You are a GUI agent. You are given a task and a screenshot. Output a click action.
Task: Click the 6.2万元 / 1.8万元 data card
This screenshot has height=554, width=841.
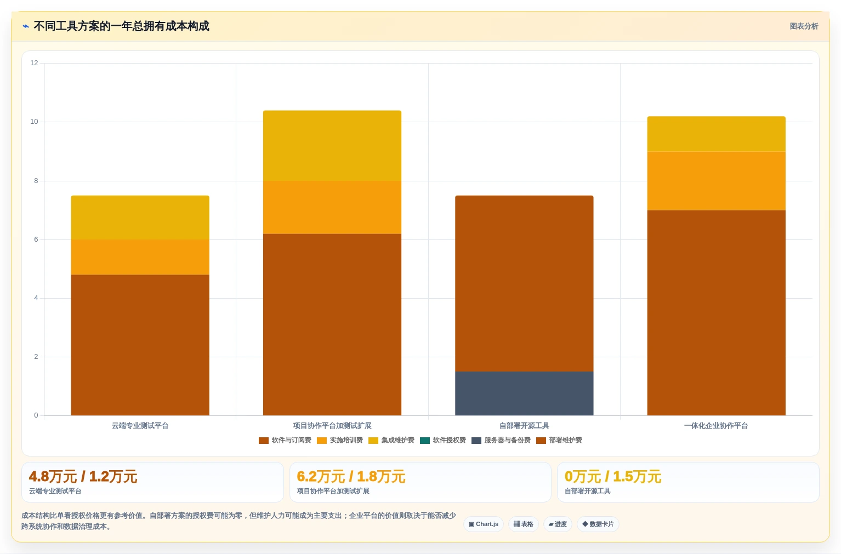420,482
